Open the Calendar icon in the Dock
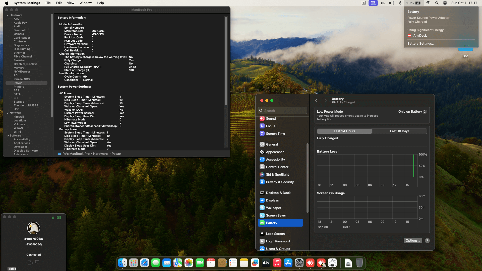The height and width of the screenshot is (271, 482). pyautogui.click(x=211, y=263)
